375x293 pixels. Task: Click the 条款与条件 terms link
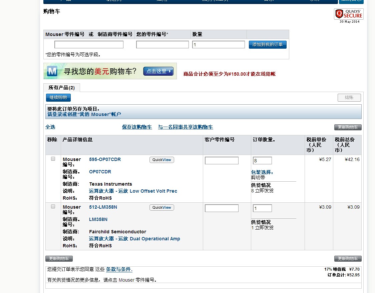119,269
